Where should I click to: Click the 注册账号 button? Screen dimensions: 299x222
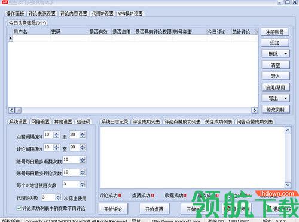[275, 32]
